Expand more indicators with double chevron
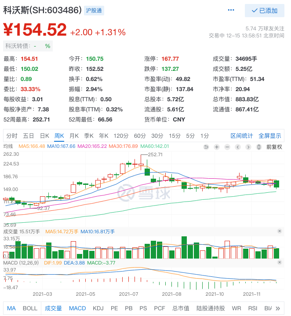Image resolution: width=291 pixels, height=316 pixels. point(278,309)
